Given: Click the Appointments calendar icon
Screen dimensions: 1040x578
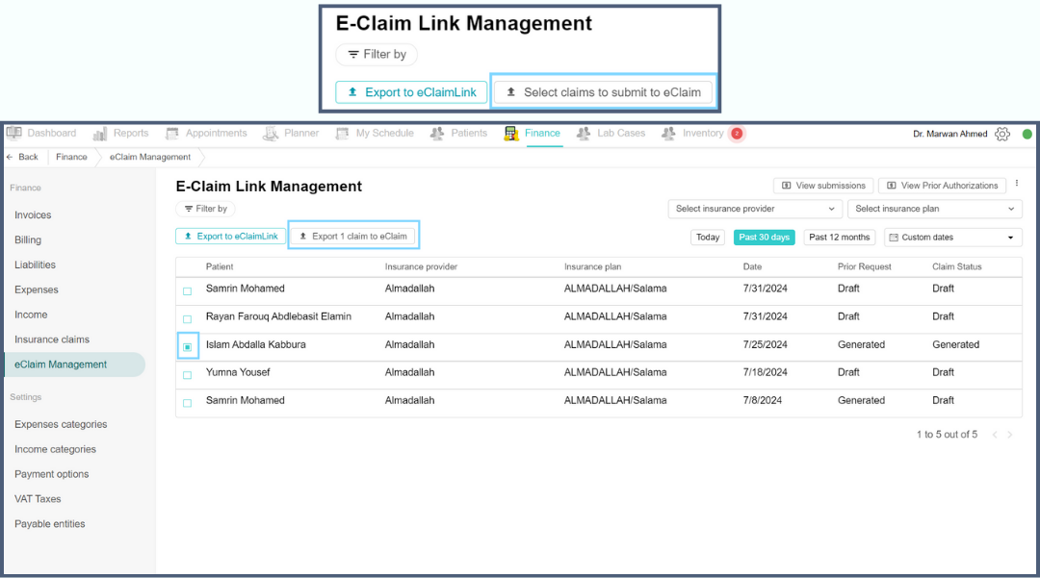Looking at the screenshot, I should pyautogui.click(x=171, y=134).
